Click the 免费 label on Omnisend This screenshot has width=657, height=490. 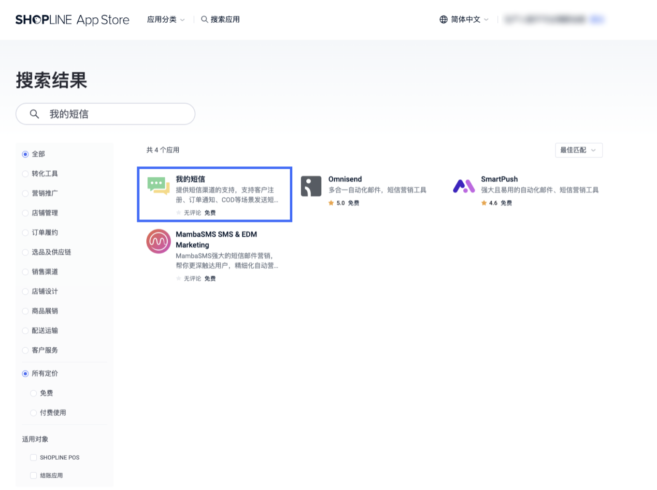354,203
